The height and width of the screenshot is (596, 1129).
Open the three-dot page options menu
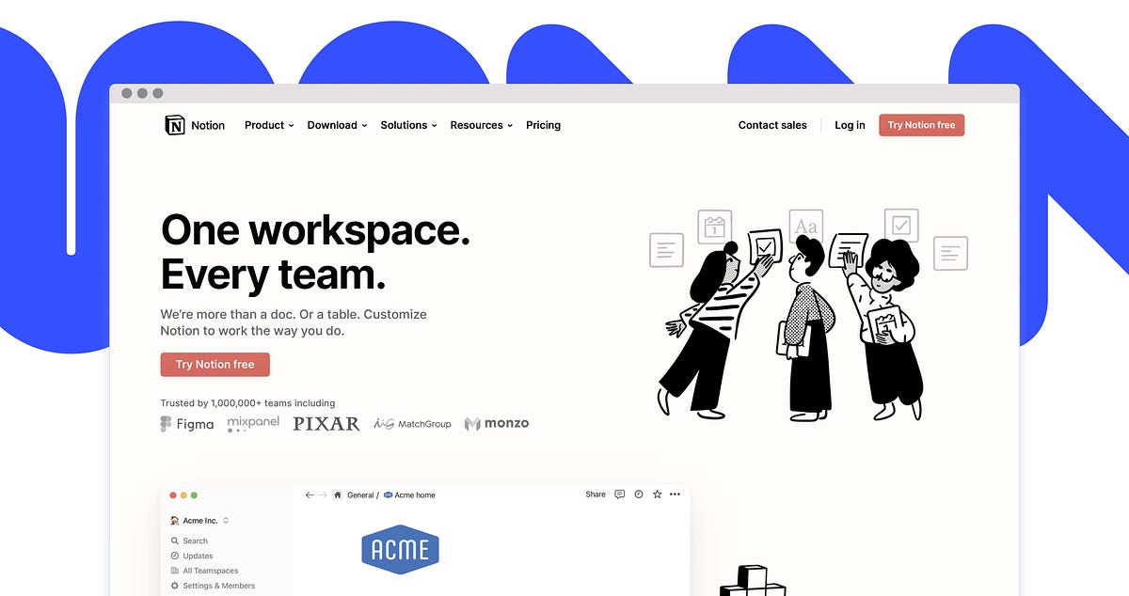tap(675, 494)
